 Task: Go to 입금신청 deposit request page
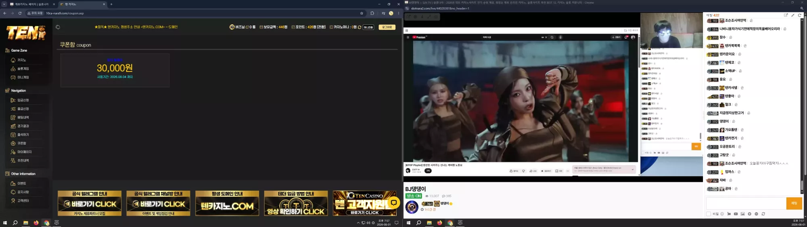(23, 100)
